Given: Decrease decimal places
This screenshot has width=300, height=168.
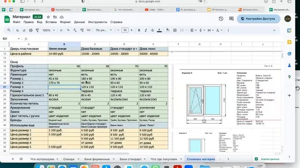Looking at the screenshot, I should (75, 30).
